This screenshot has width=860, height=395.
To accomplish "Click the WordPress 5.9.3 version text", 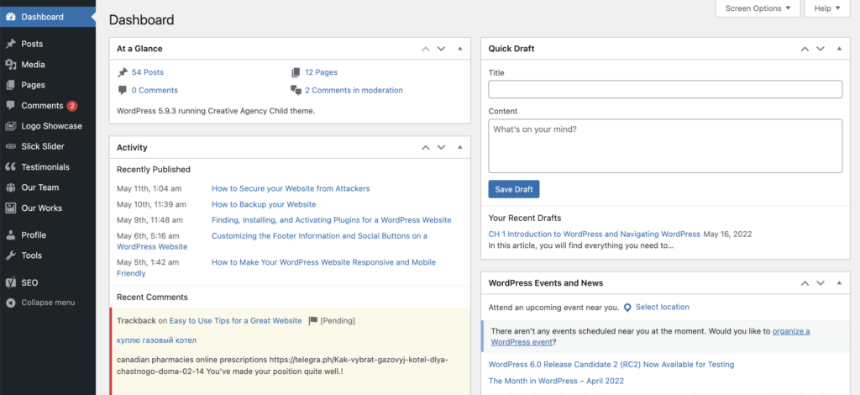I will coord(216,111).
